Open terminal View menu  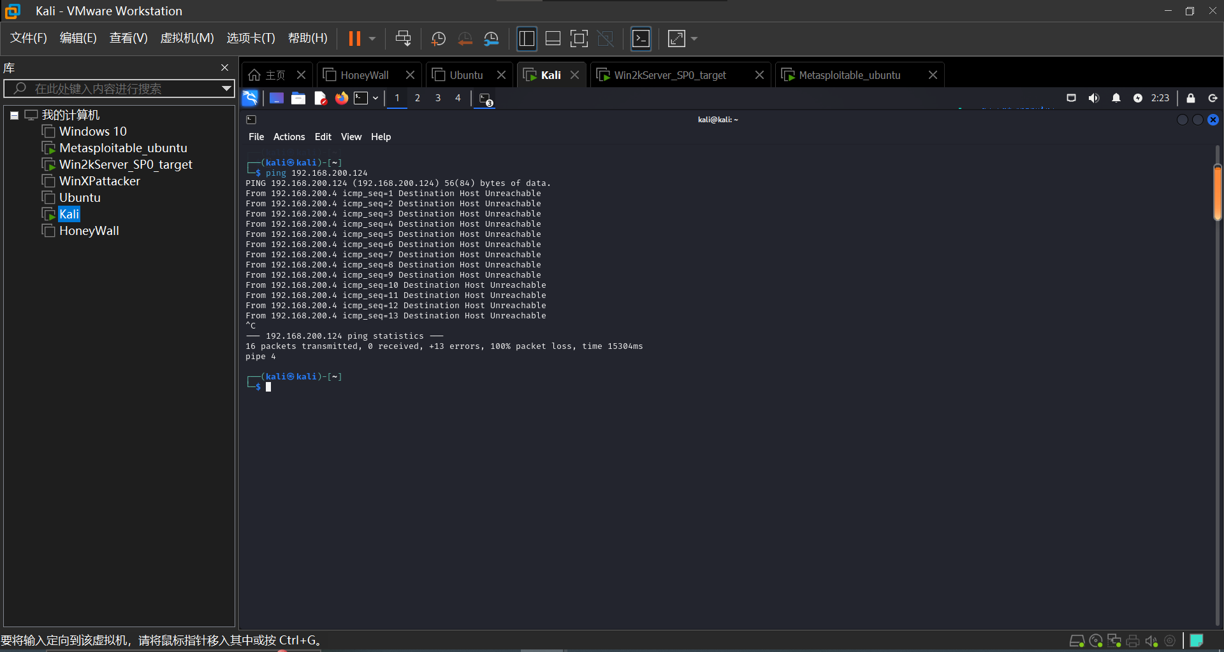[x=351, y=137]
